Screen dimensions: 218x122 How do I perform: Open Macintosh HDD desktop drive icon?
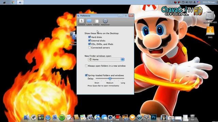click(x=210, y=17)
